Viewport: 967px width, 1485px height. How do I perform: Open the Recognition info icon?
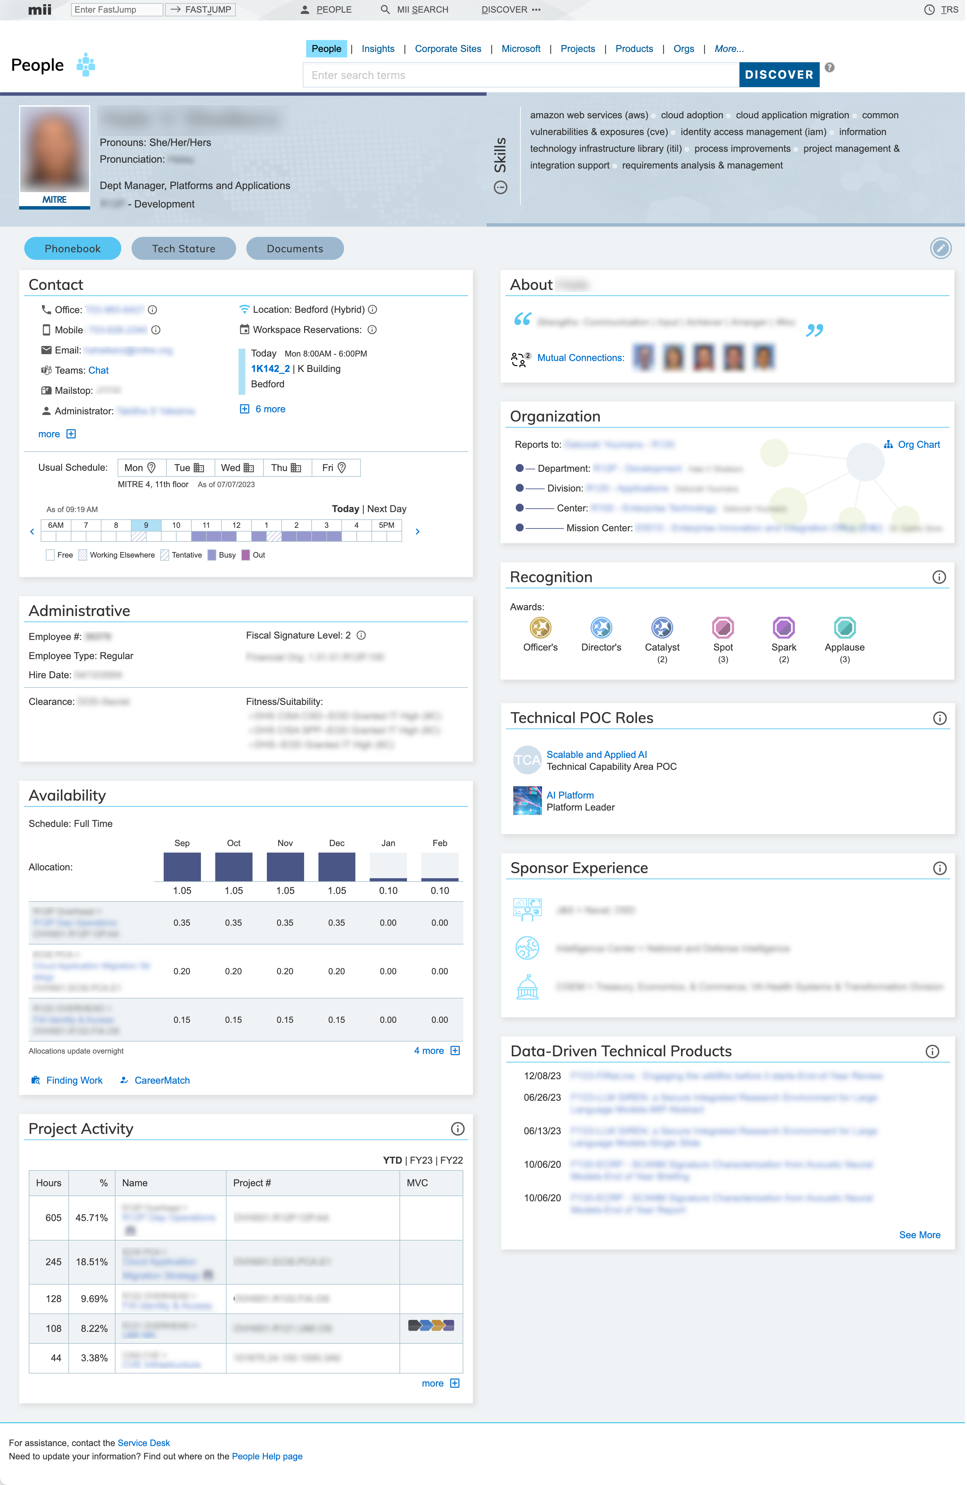point(938,577)
